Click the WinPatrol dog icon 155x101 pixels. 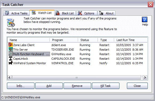[x=11, y=63]
